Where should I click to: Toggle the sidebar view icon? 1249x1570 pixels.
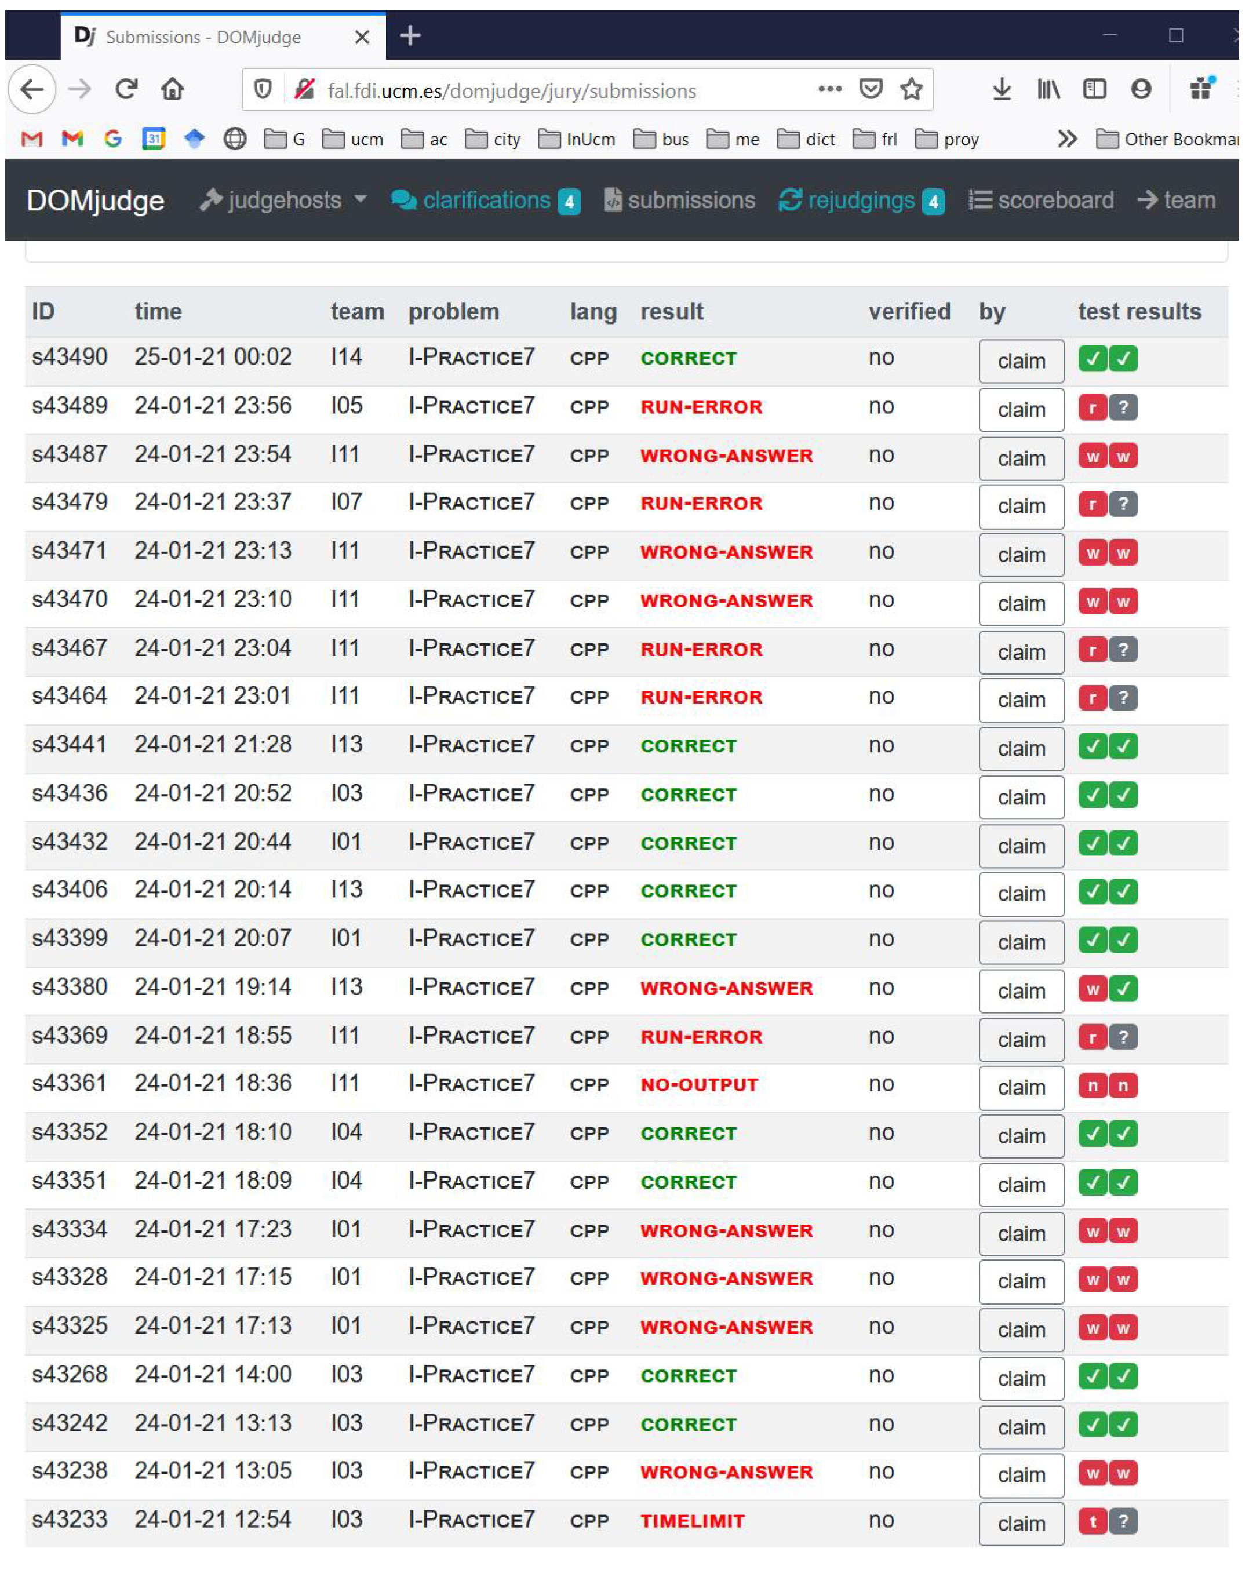pyautogui.click(x=1094, y=90)
